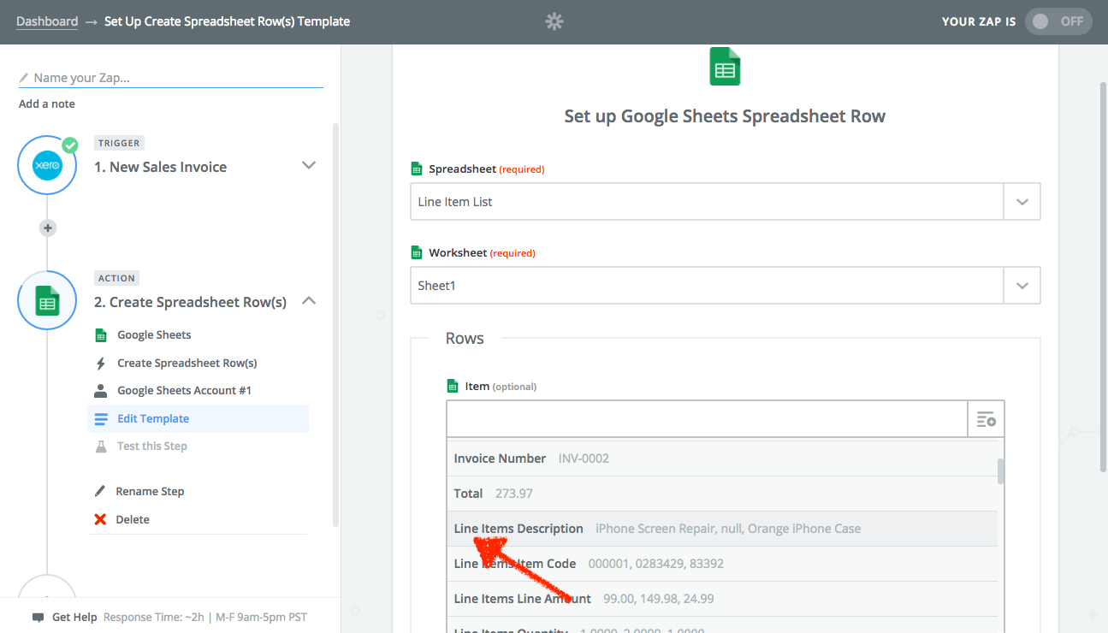The width and height of the screenshot is (1108, 633).
Task: Click the flask test icon
Action: pyautogui.click(x=101, y=446)
